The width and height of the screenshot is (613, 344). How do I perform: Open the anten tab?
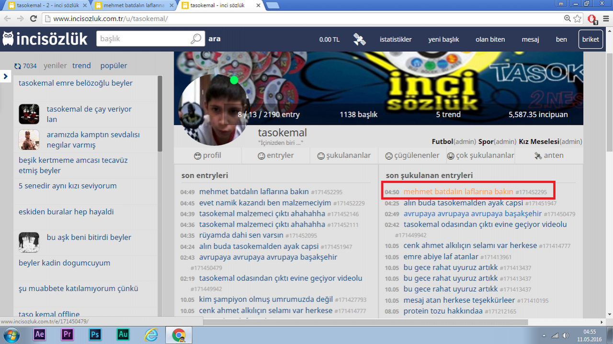(549, 155)
